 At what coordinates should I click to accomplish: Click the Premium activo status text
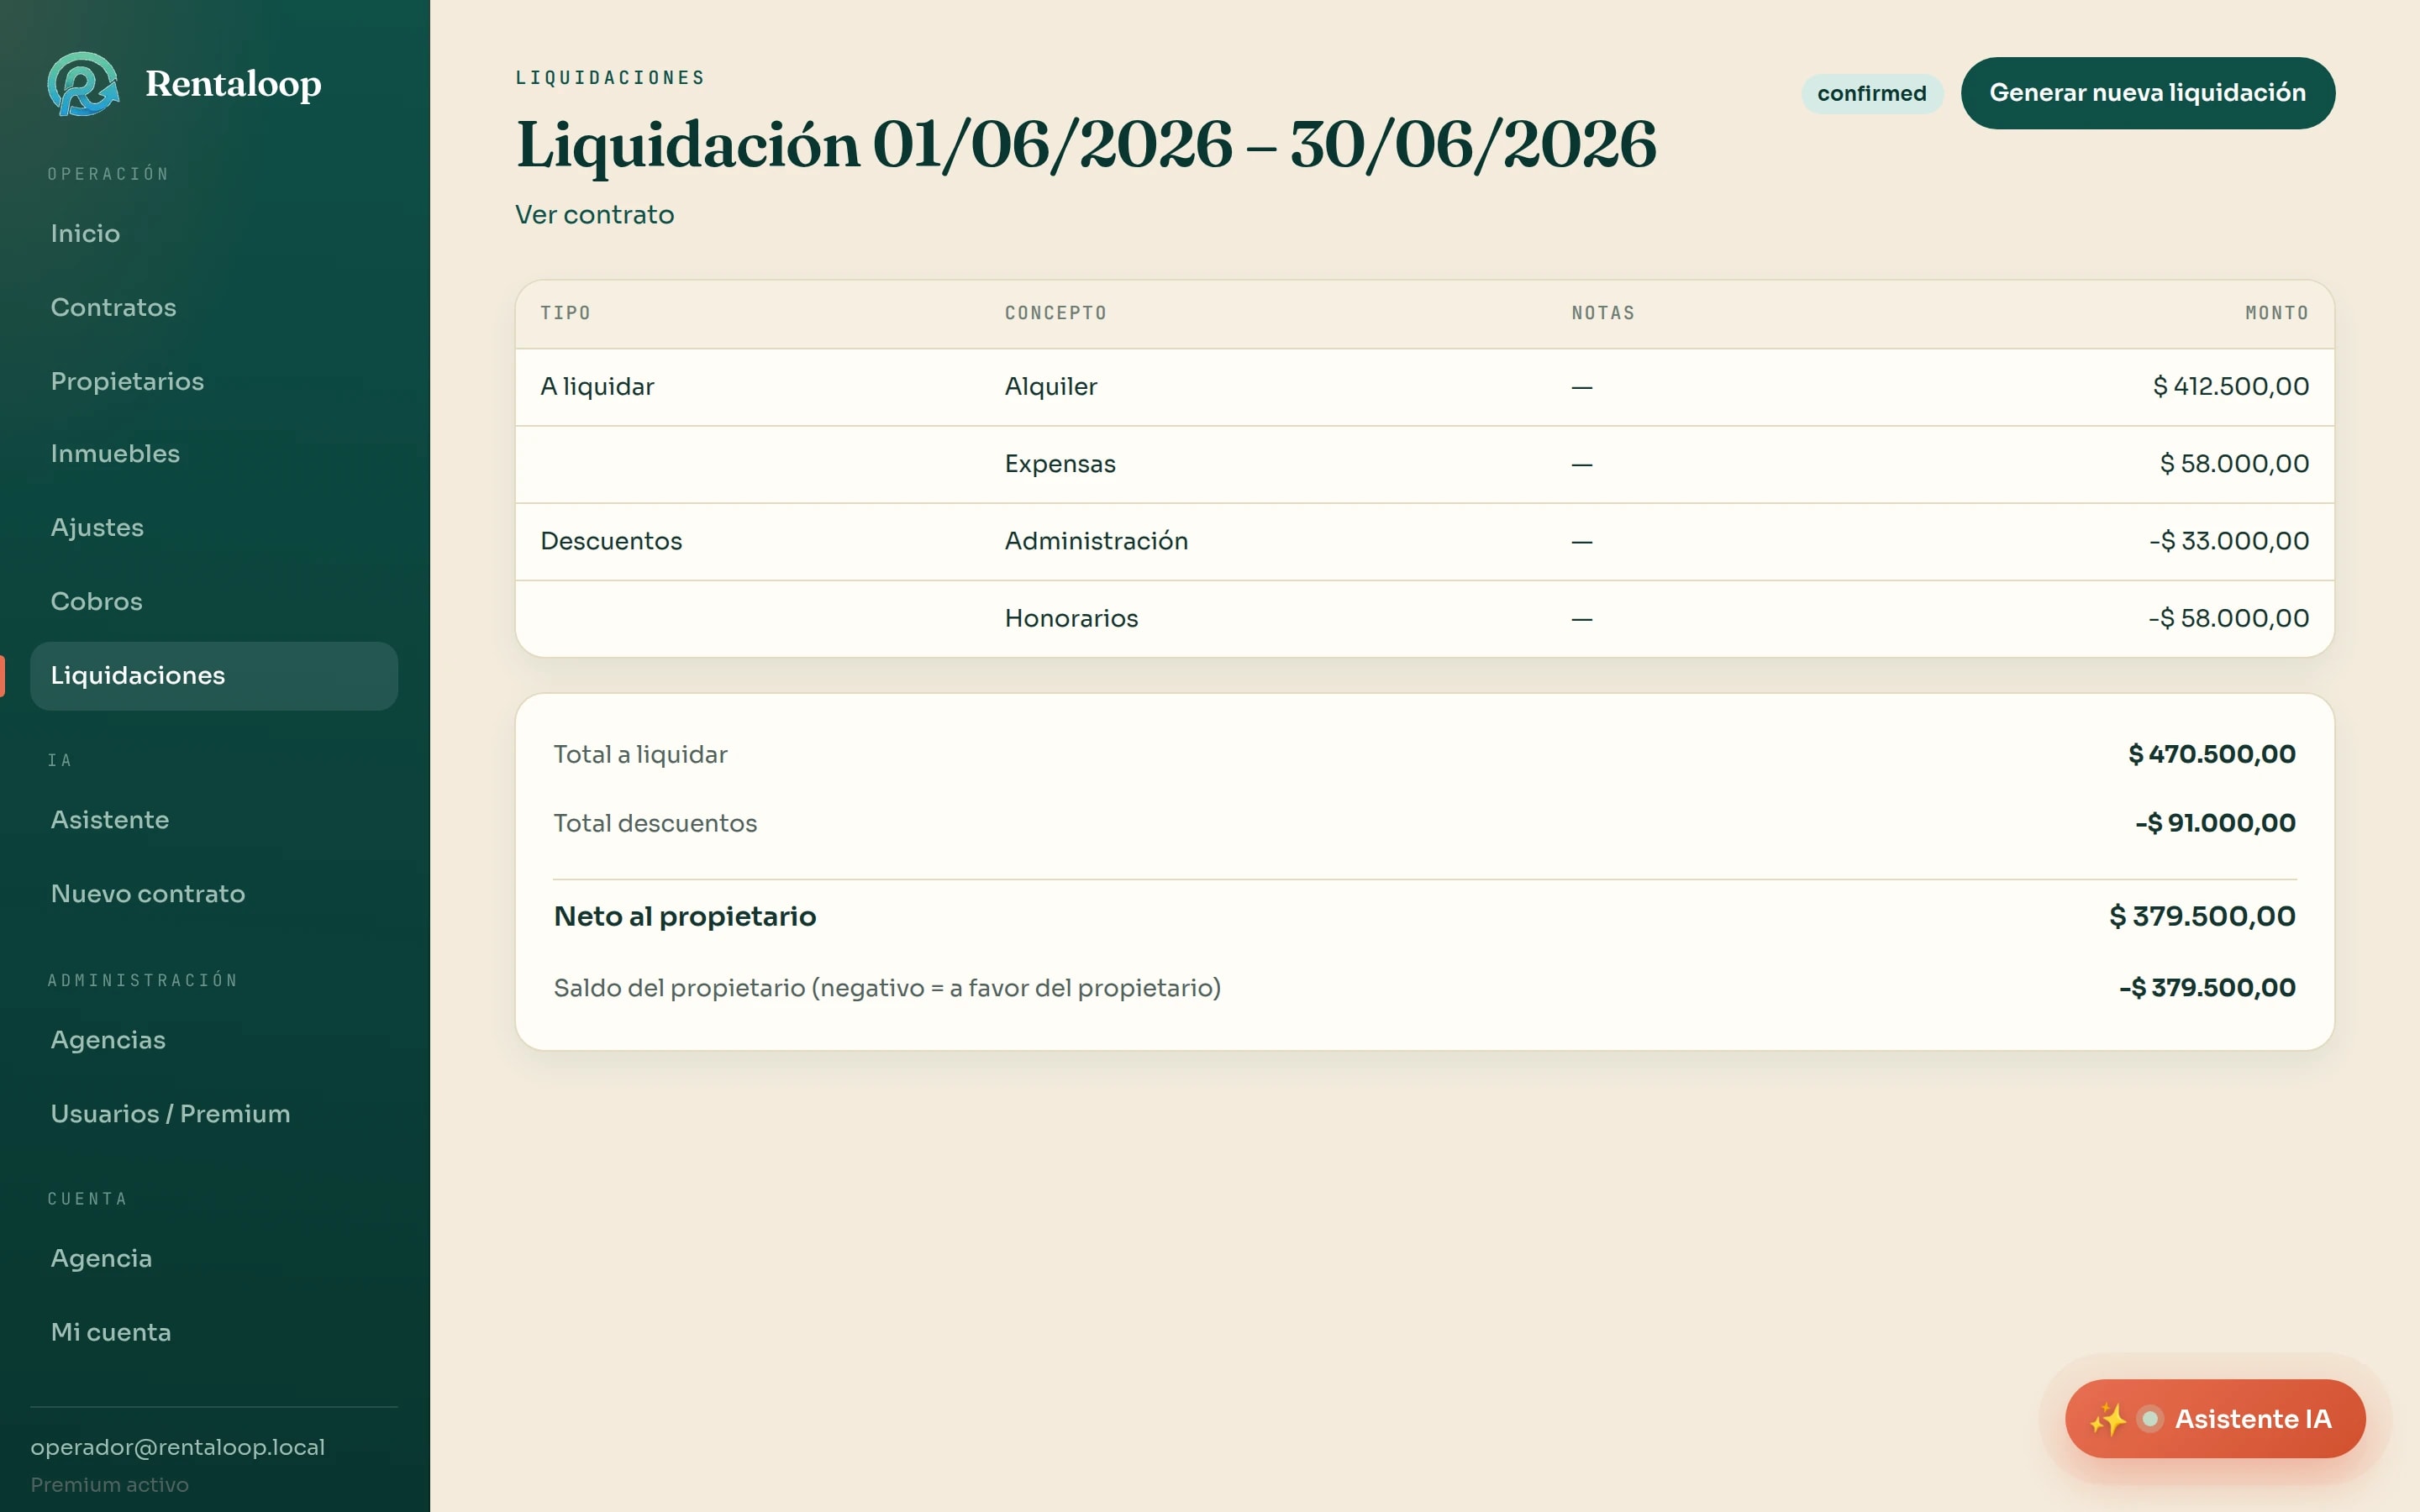click(x=109, y=1485)
